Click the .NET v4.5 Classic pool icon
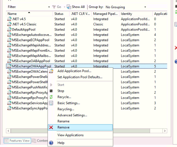 [9, 24]
